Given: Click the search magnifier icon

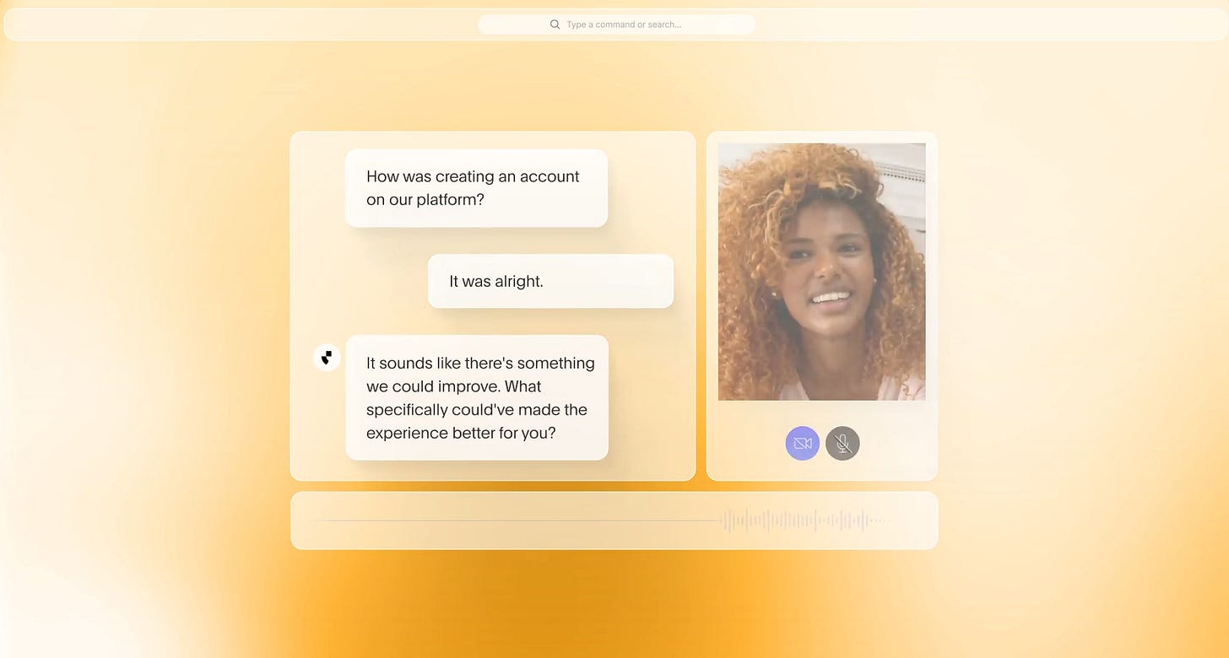Looking at the screenshot, I should pyautogui.click(x=555, y=24).
